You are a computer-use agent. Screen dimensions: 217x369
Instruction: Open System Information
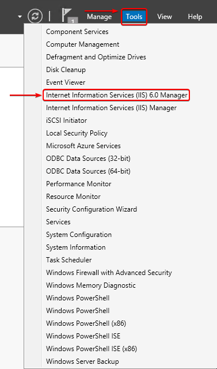76,247
